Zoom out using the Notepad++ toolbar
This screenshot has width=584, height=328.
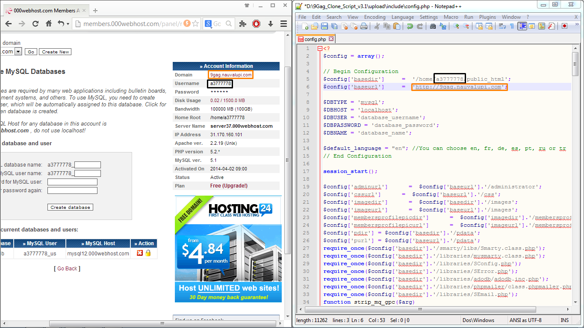(x=466, y=26)
